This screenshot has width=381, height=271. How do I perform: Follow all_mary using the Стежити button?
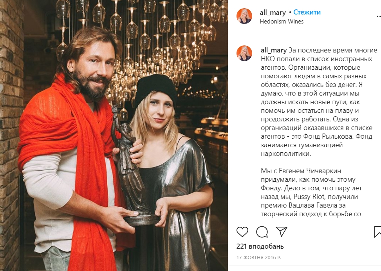(307, 12)
